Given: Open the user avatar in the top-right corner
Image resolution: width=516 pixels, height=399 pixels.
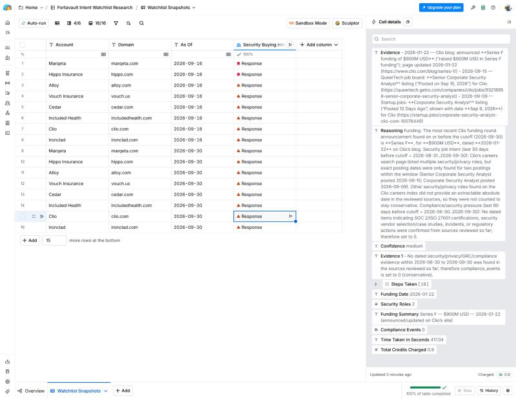Looking at the screenshot, I should pos(508,8).
